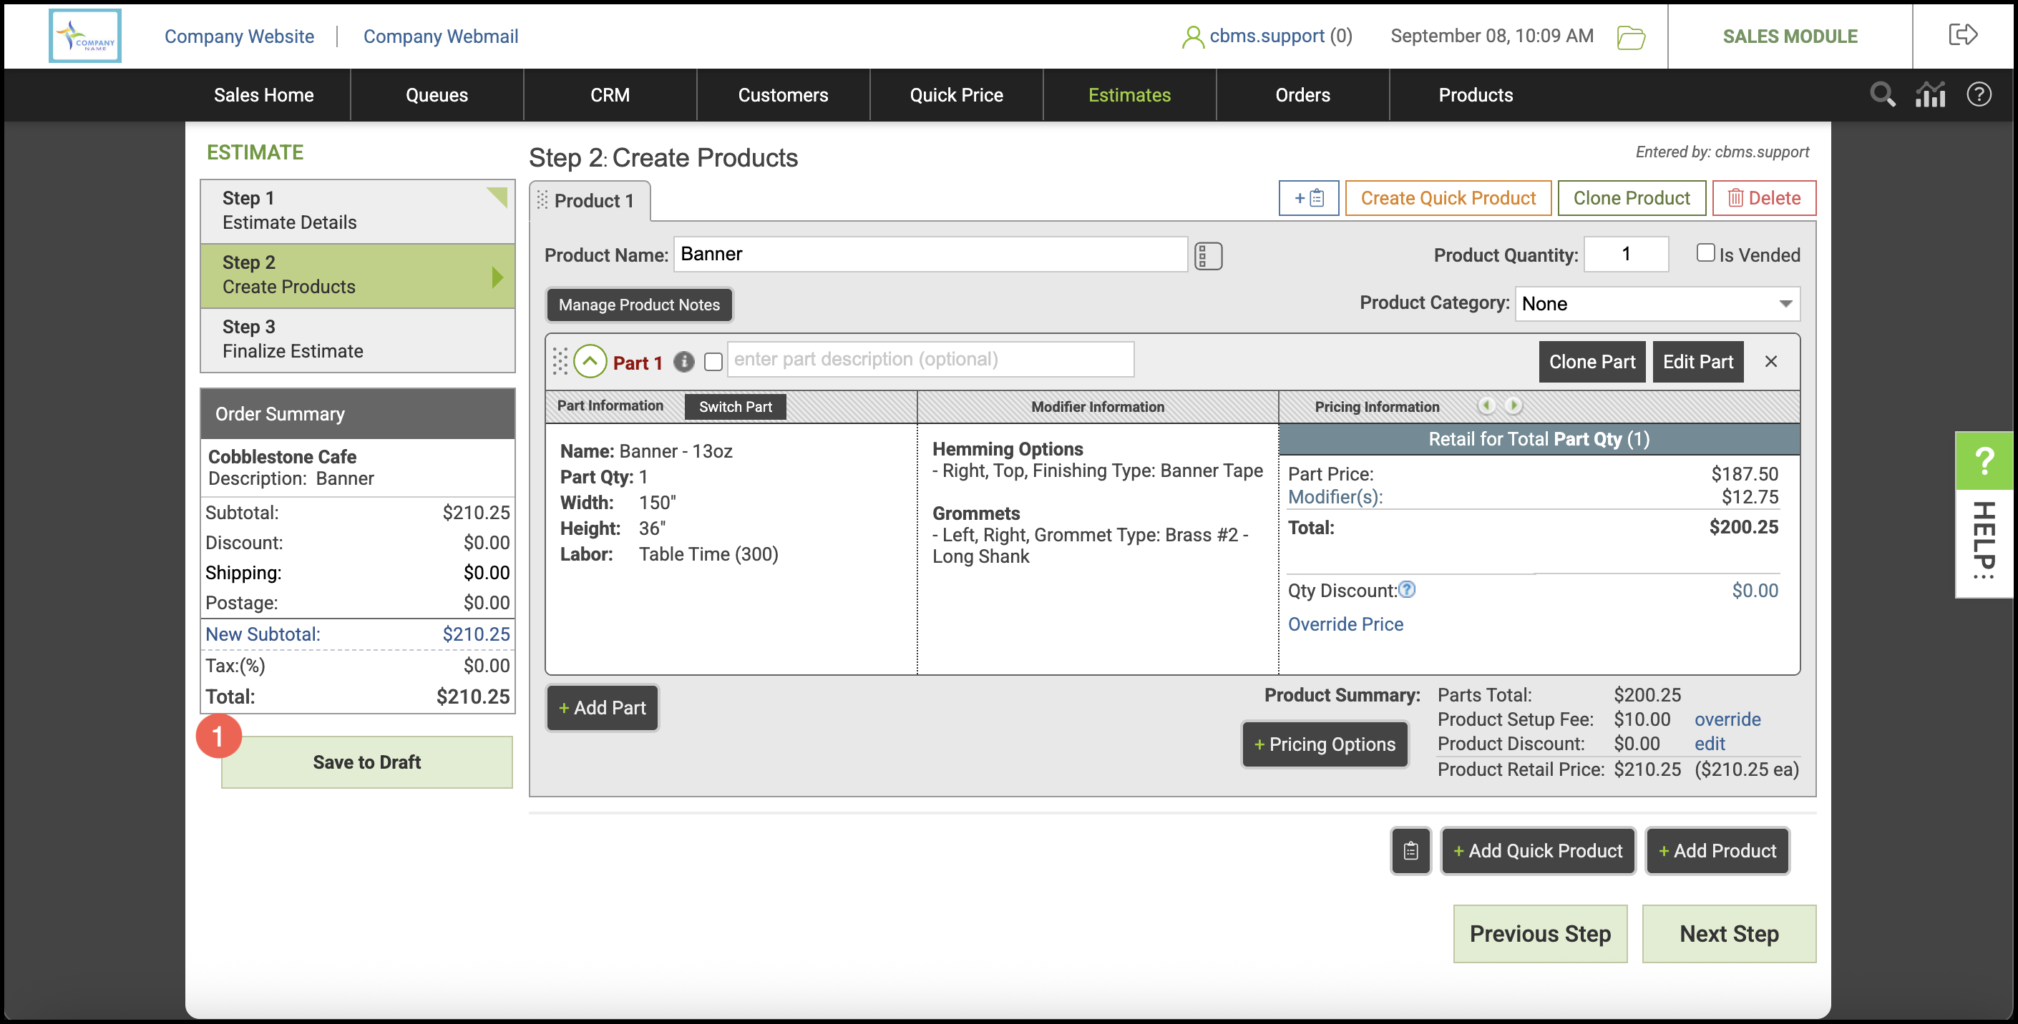Open the reports bar chart icon
Viewport: 2018px width, 1024px height.
[x=1930, y=94]
